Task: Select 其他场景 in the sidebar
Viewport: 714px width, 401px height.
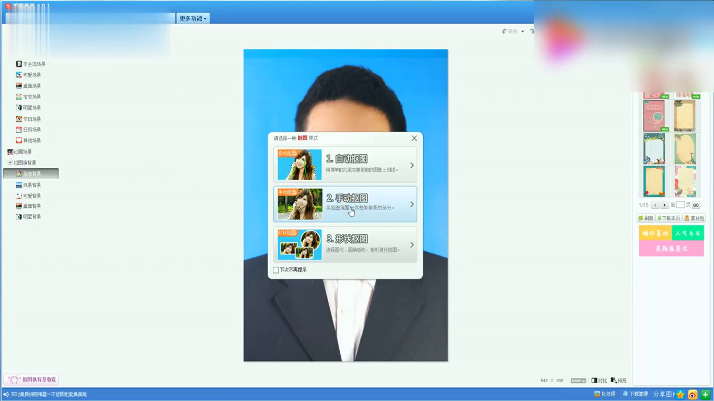Action: pos(28,140)
